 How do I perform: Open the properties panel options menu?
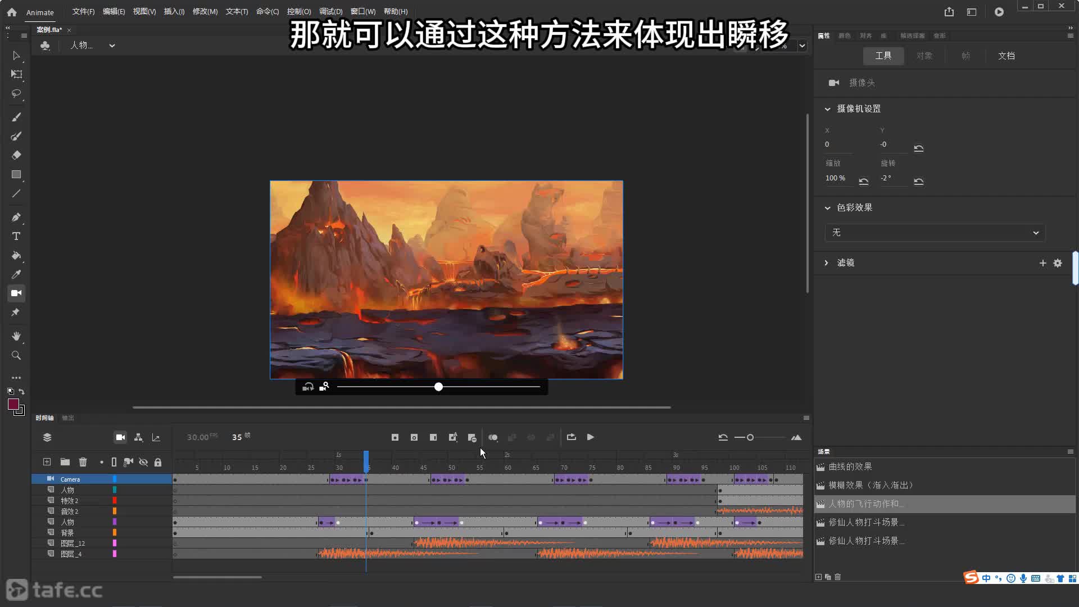pyautogui.click(x=1070, y=35)
